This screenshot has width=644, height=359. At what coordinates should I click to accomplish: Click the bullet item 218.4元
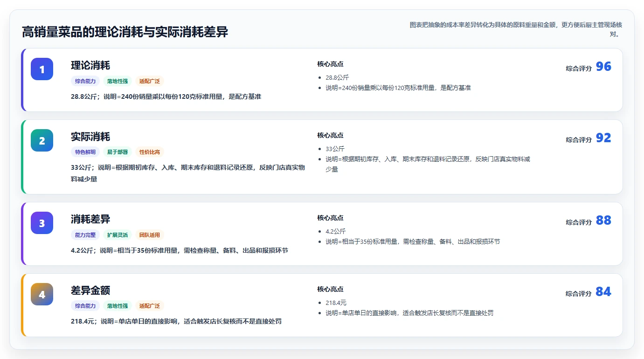tap(336, 303)
